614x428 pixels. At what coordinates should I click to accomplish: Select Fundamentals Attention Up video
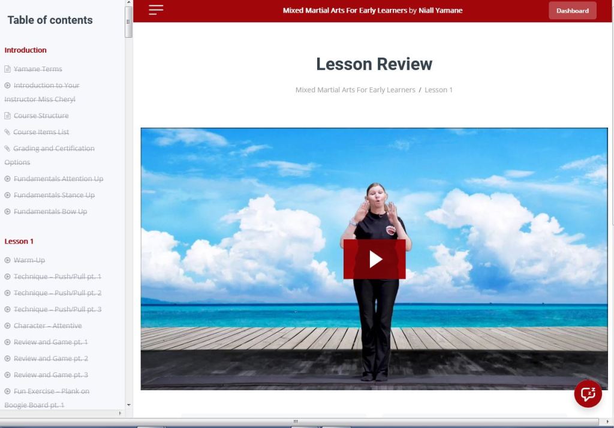58,179
